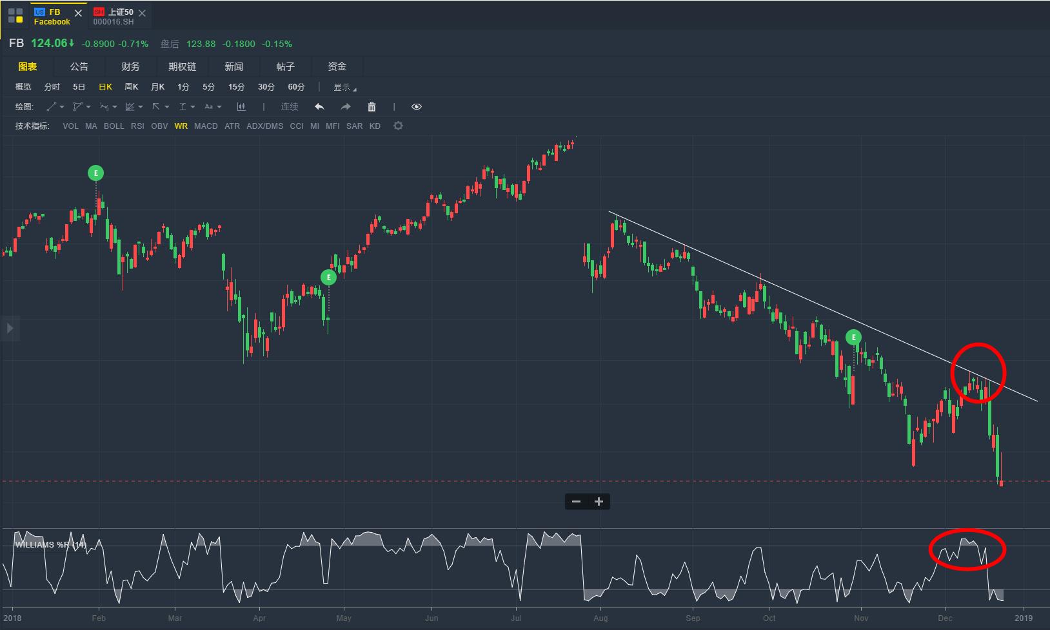Open the Aa text annotation dropdown
The width and height of the screenshot is (1050, 630).
(x=213, y=107)
